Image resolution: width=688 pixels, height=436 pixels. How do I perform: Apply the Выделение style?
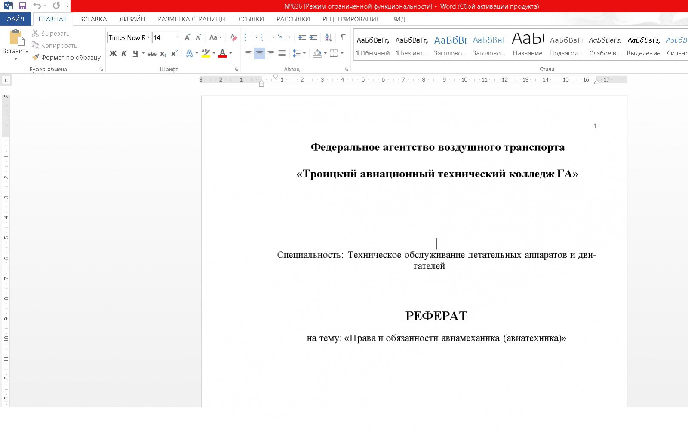644,46
